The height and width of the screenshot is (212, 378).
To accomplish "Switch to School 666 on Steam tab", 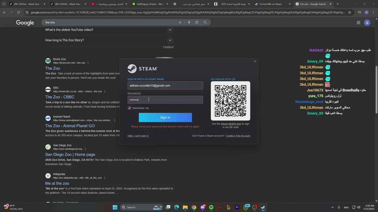I will pyautogui.click(x=272, y=4).
